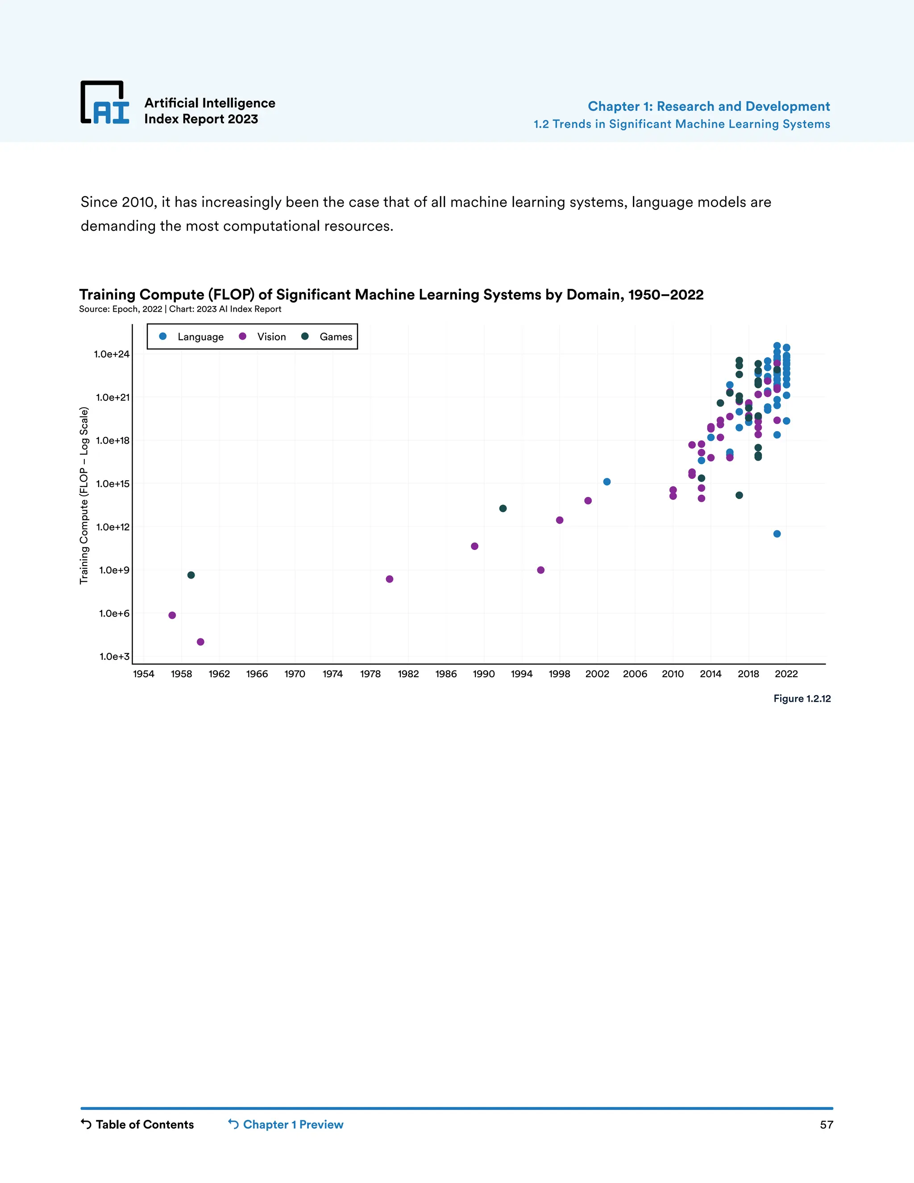914x1183 pixels.
Task: Go to Chapter 1 Preview link
Action: click(293, 1125)
